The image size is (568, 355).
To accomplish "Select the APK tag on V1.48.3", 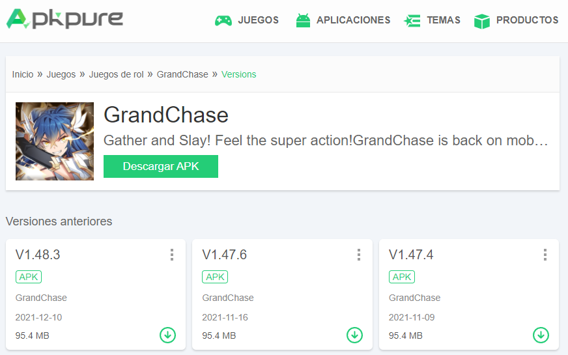I will pos(29,277).
